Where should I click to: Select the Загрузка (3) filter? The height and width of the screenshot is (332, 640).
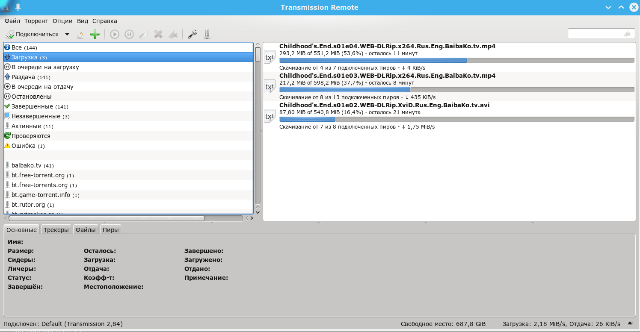(x=128, y=57)
